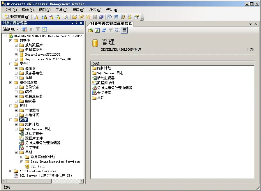The height and width of the screenshot is (191, 261).
Task: Collapse the 服务器对象 folder
Action: pyautogui.click(x=11, y=82)
